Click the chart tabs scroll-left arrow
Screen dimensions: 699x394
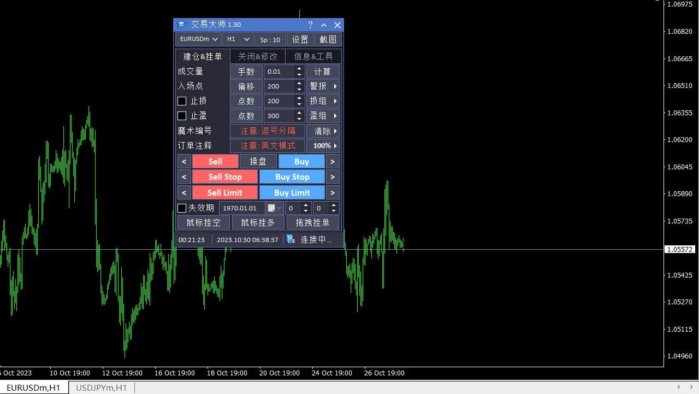(678, 387)
